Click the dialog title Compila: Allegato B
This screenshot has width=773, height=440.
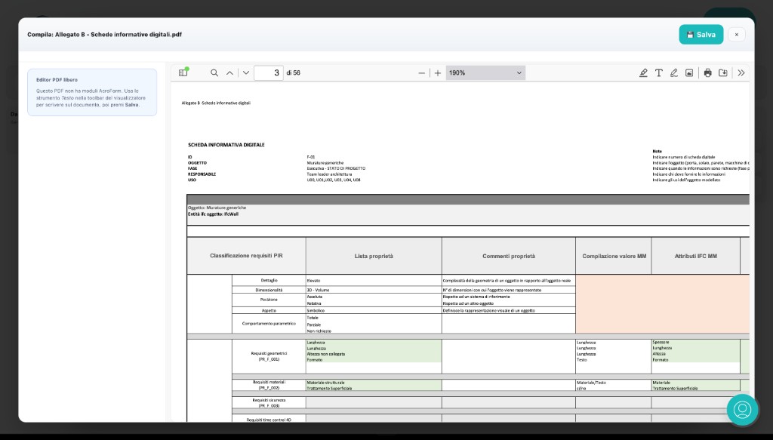tap(104, 35)
